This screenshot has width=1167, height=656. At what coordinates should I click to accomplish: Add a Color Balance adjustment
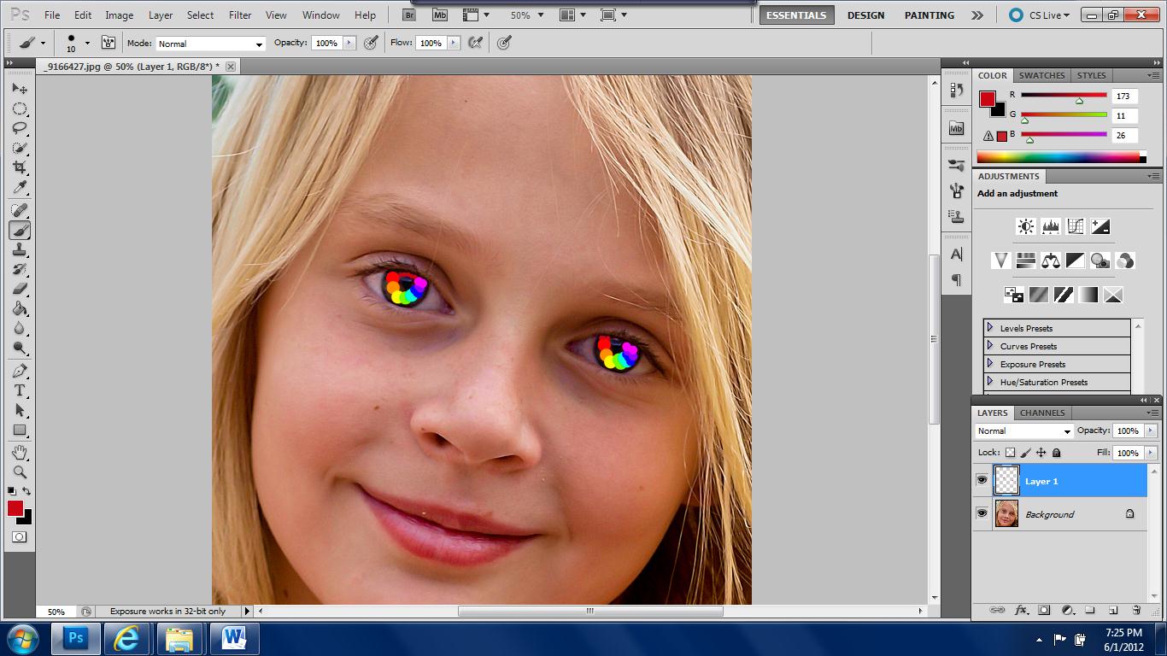click(1050, 261)
